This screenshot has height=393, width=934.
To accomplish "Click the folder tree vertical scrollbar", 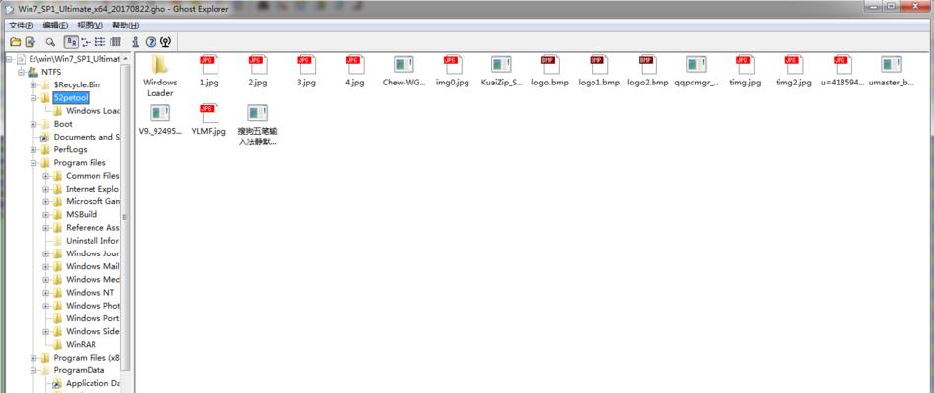I will pyautogui.click(x=125, y=217).
